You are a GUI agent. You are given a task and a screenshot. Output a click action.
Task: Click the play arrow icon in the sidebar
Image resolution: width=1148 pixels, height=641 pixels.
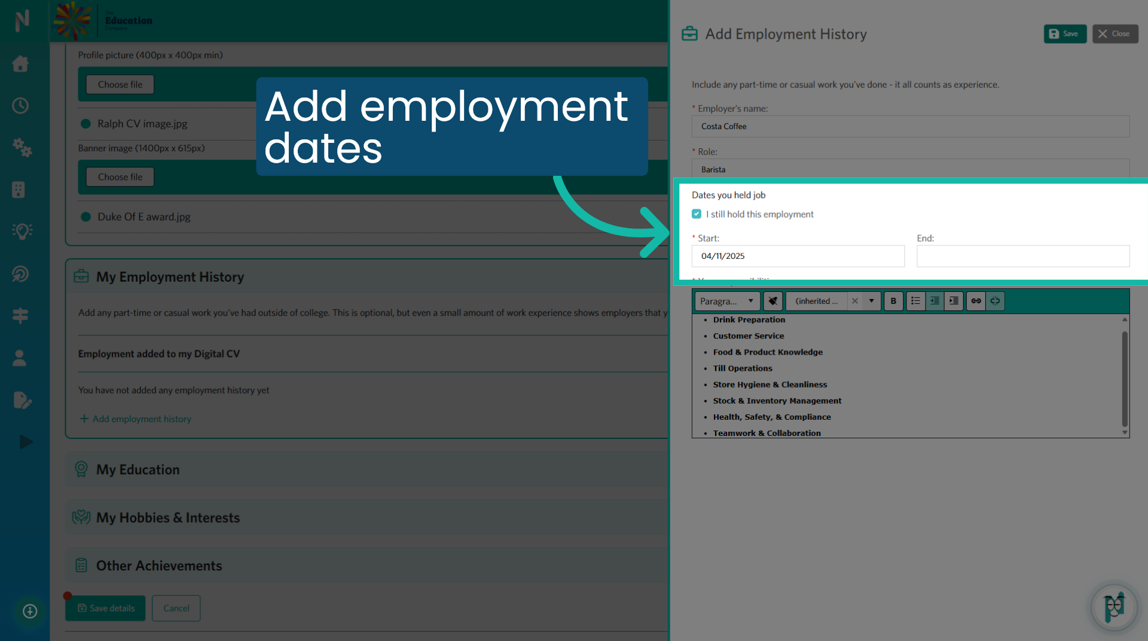(26, 442)
